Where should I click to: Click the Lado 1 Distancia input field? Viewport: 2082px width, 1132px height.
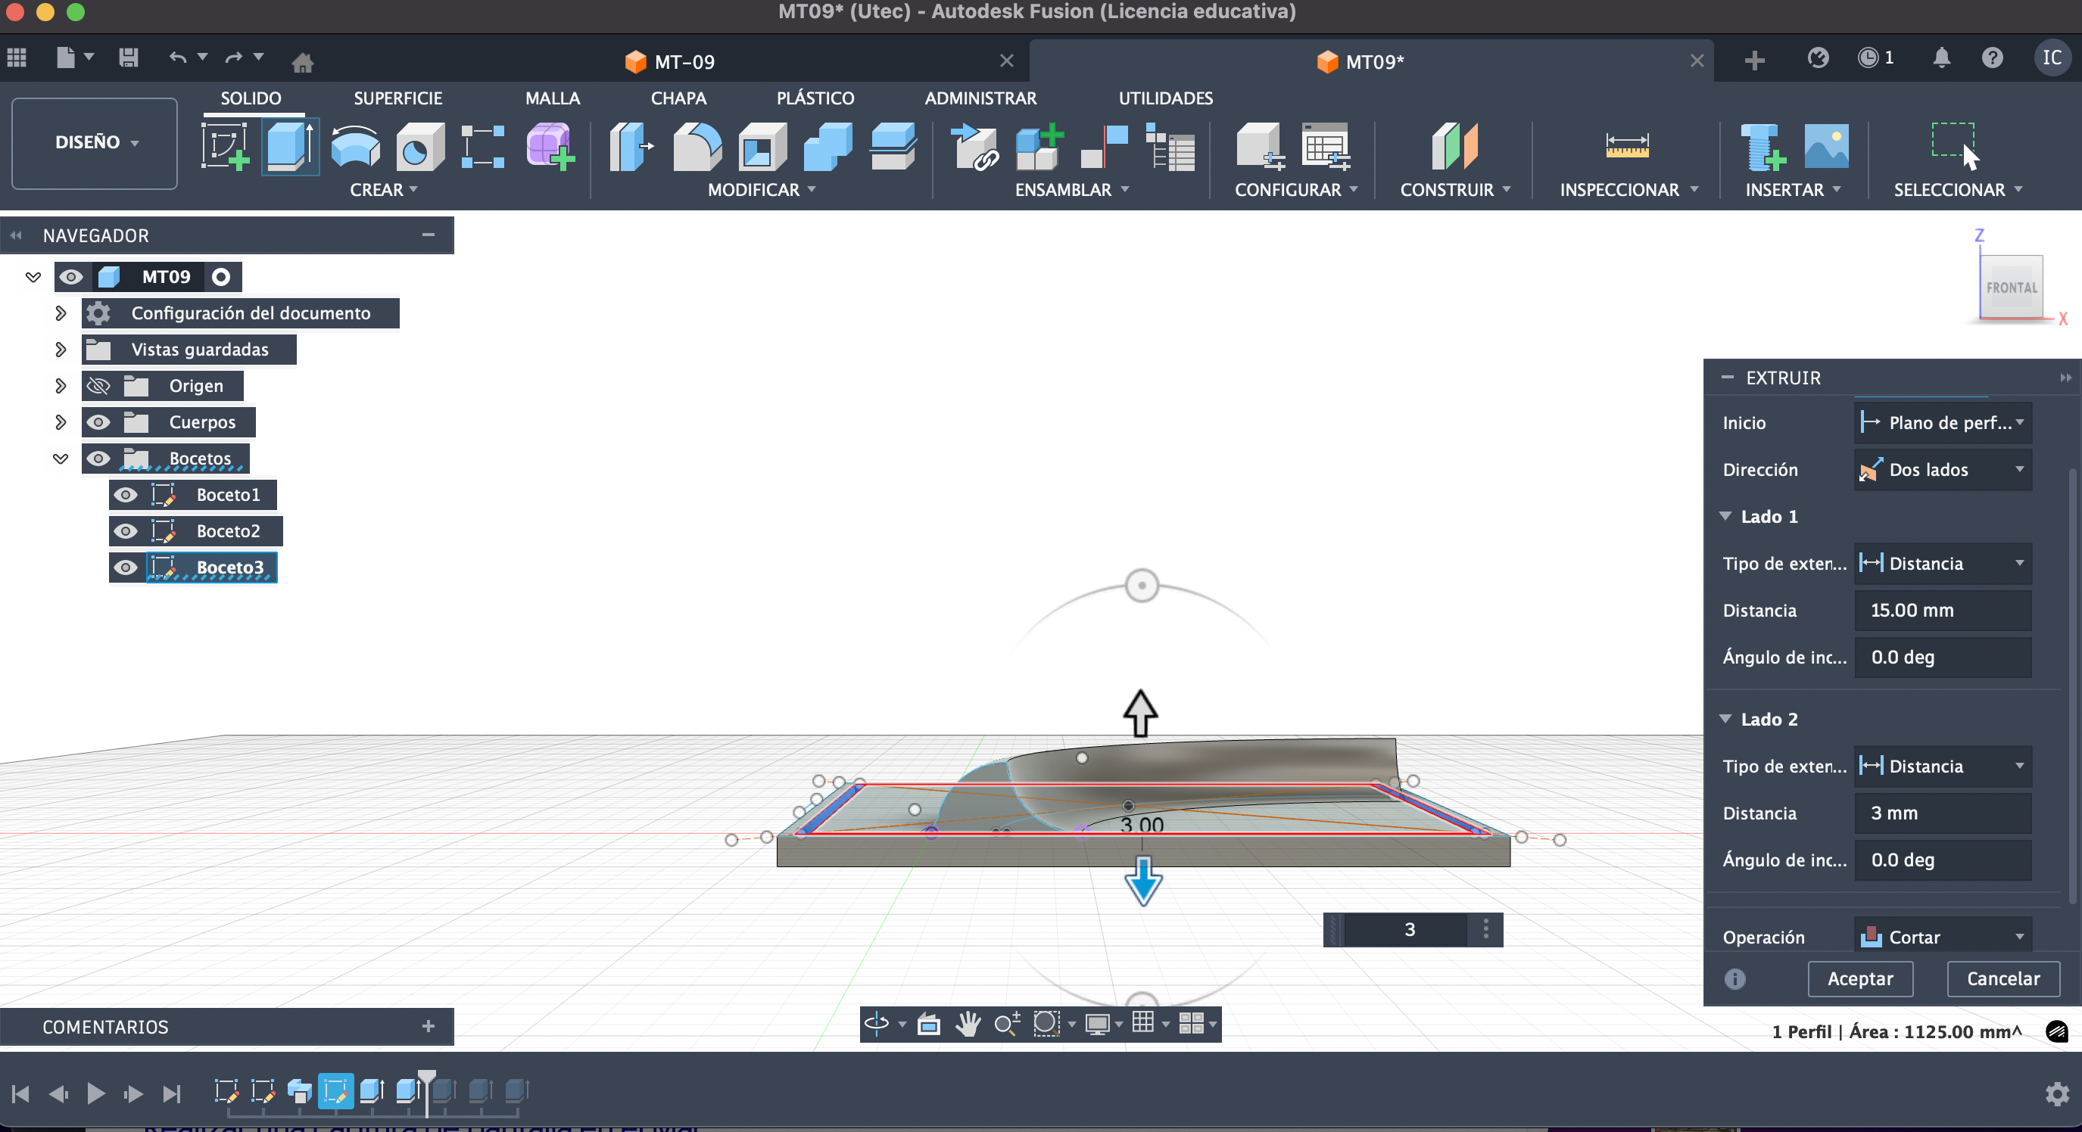[1941, 610]
